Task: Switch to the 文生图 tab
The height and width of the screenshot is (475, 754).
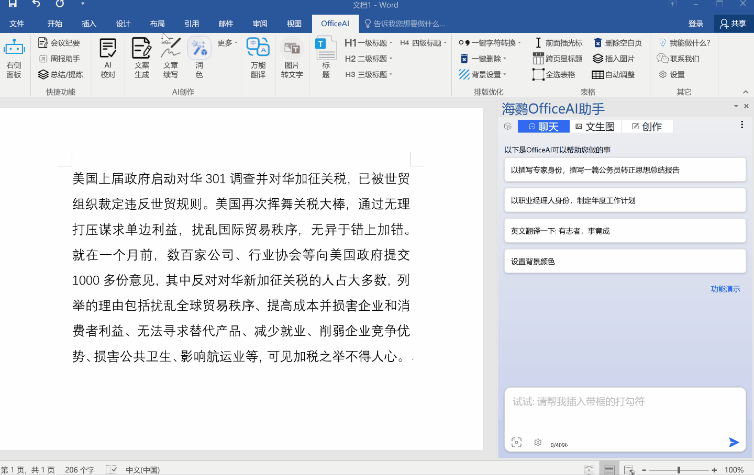Action: point(595,126)
